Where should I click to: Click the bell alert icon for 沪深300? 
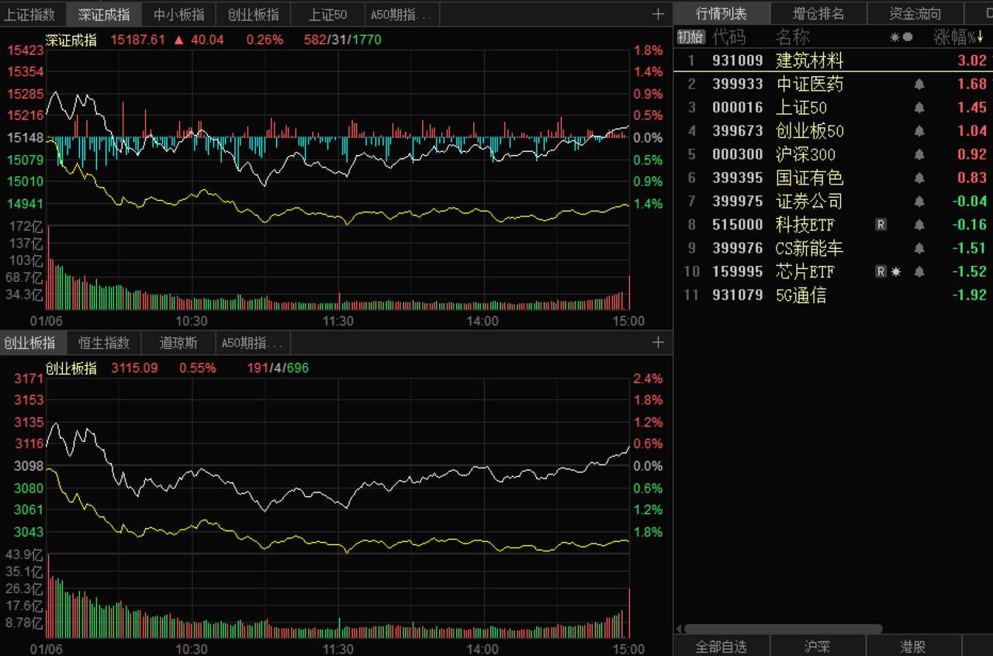coord(919,154)
